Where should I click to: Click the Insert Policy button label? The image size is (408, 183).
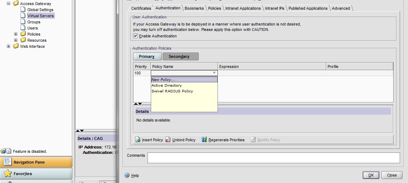point(153,140)
